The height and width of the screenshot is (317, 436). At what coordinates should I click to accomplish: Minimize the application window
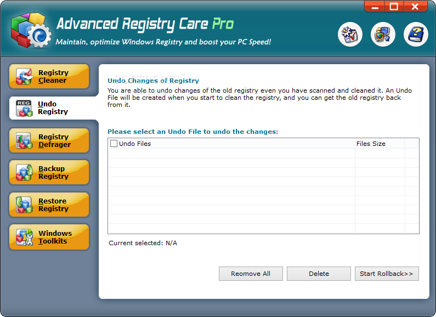375,6
